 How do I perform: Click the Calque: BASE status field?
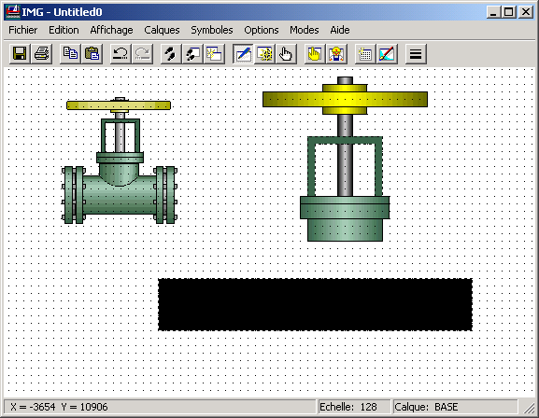tap(455, 407)
